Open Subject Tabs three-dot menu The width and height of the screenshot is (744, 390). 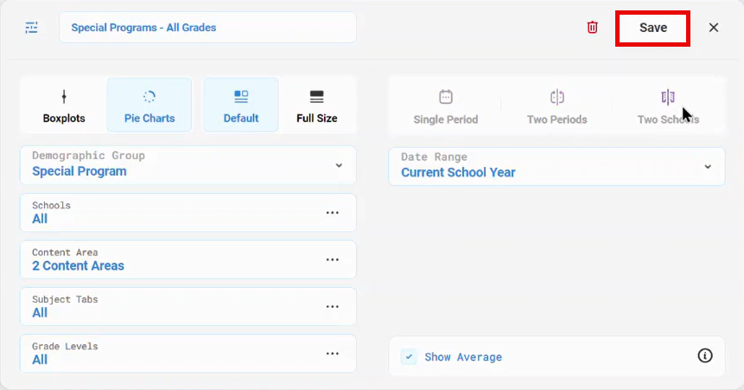[x=332, y=306]
